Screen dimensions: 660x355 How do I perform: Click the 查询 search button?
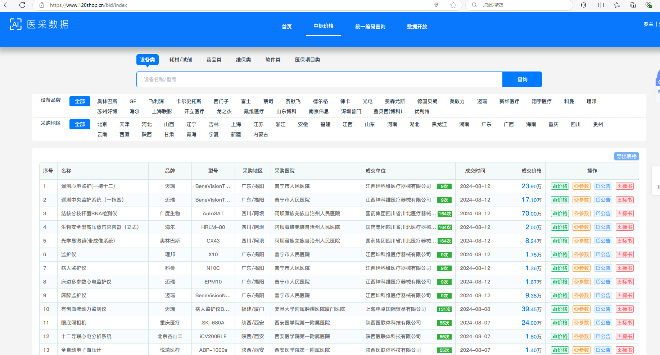click(522, 79)
